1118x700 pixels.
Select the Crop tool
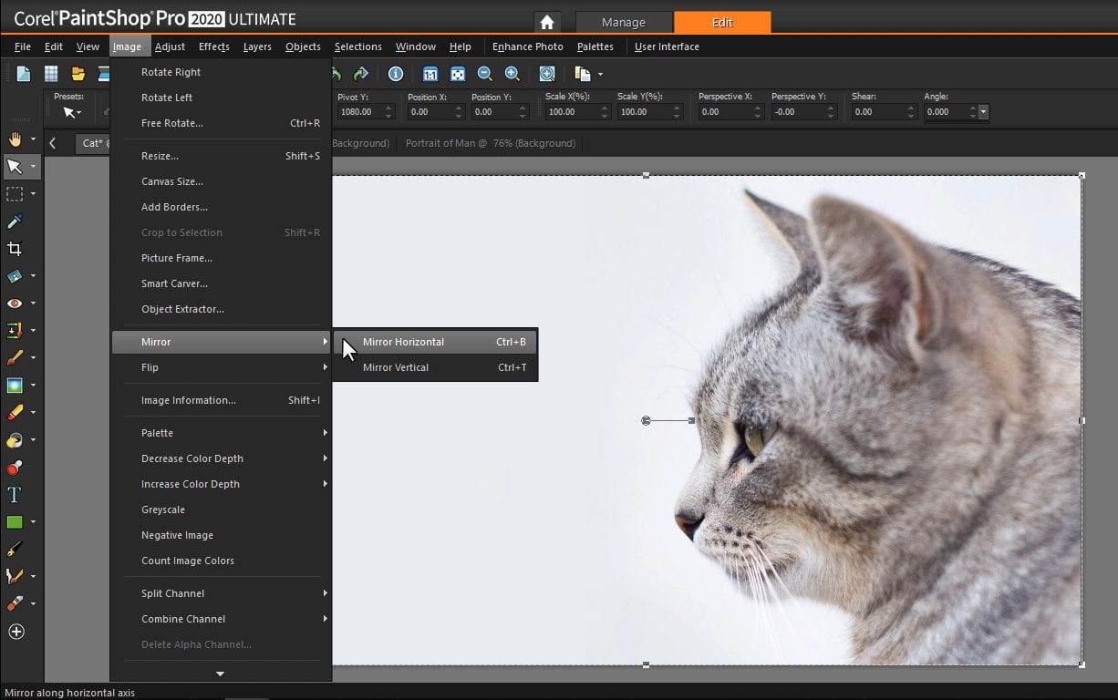point(16,249)
